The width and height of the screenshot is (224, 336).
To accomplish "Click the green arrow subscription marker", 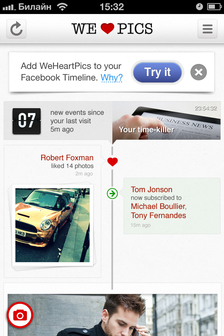I will [x=112, y=193].
